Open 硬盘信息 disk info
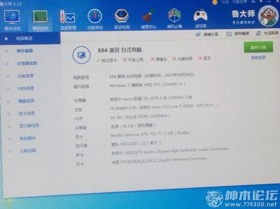 point(26,101)
